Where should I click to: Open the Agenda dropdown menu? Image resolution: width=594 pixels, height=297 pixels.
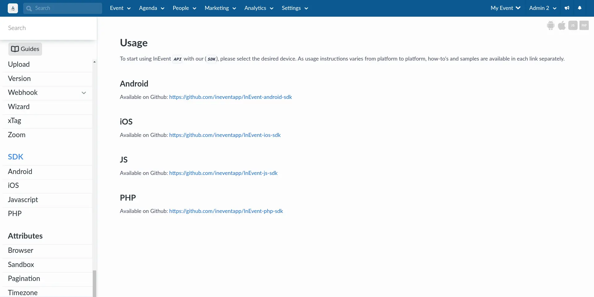click(152, 8)
